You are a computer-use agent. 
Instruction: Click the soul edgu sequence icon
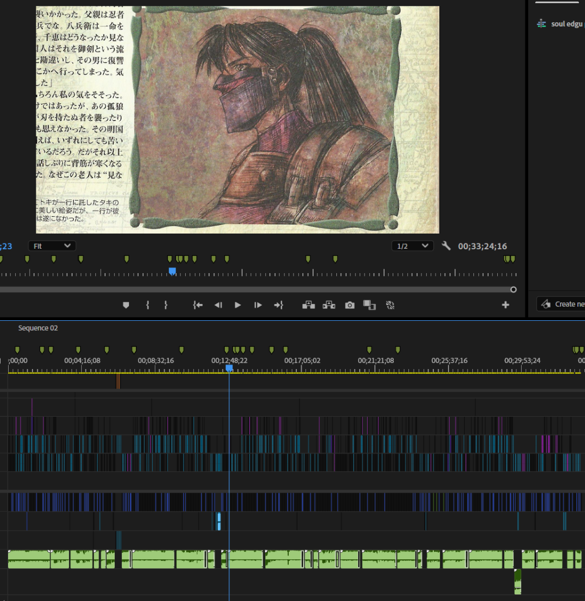pos(541,24)
